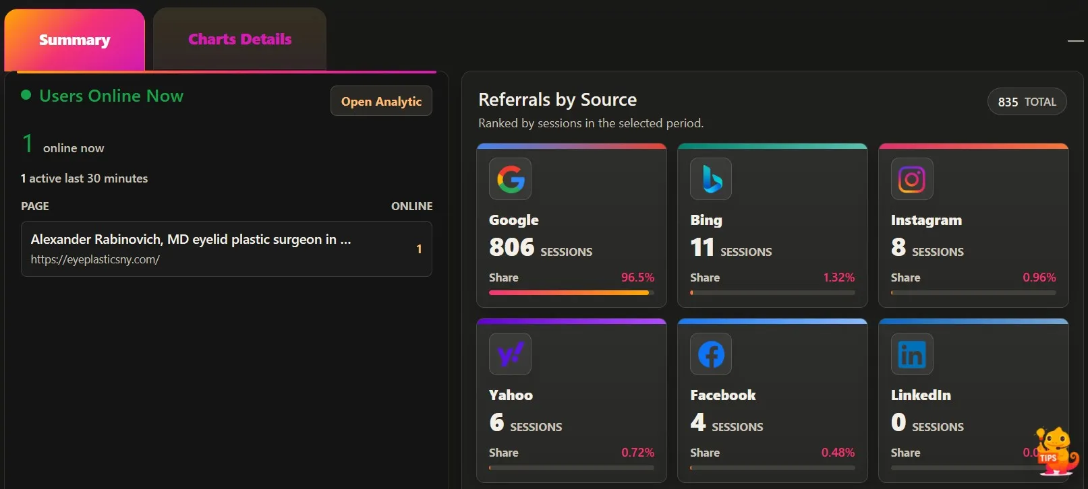Click the Open Analytic button
Screen dimensions: 1088x489
tap(381, 101)
